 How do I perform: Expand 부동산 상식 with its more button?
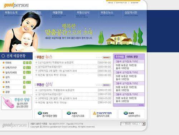[x=106, y=85]
